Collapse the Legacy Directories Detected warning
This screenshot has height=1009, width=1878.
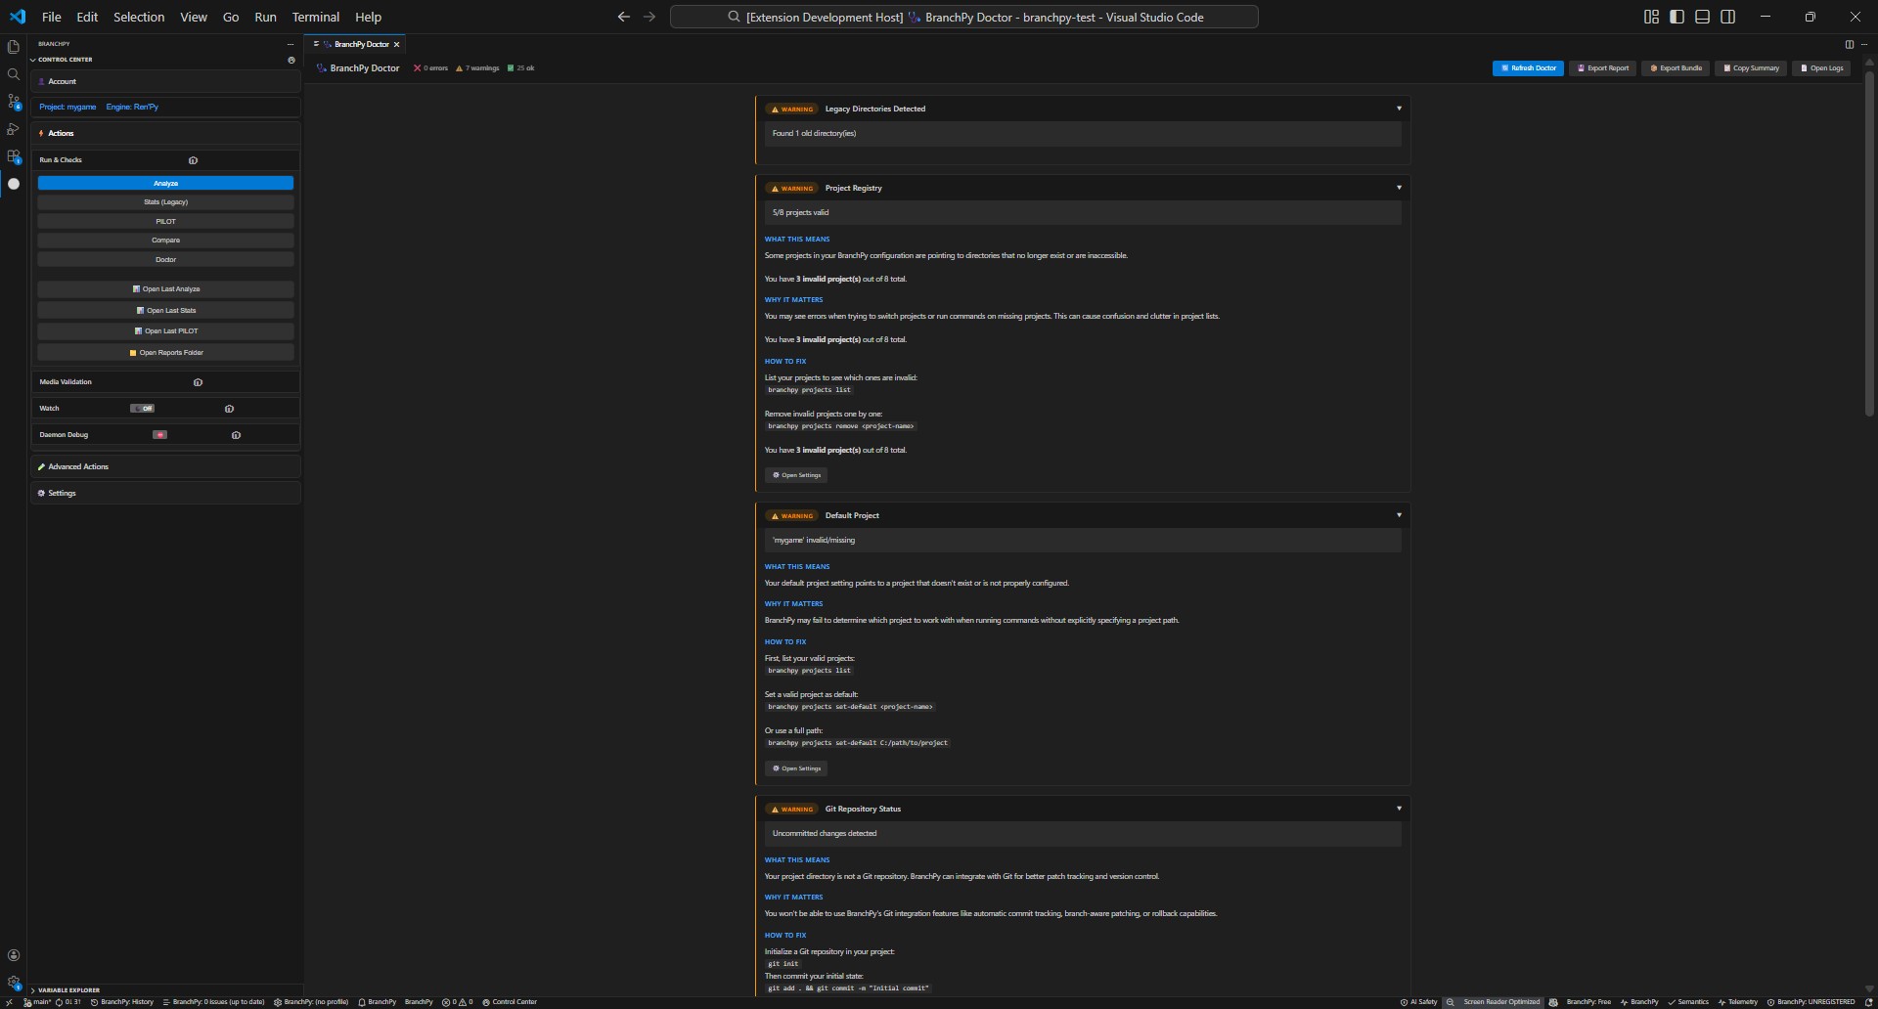coord(1399,108)
